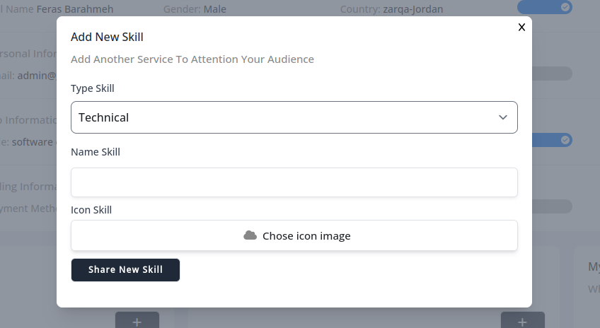This screenshot has height=328, width=600.
Task: Click the Icon Skill label
Action: pyautogui.click(x=91, y=210)
